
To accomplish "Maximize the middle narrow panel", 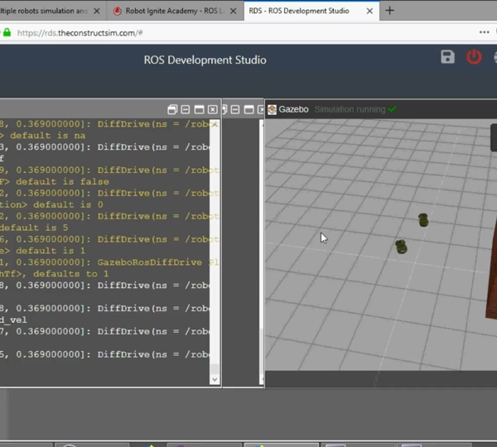I will coord(248,109).
